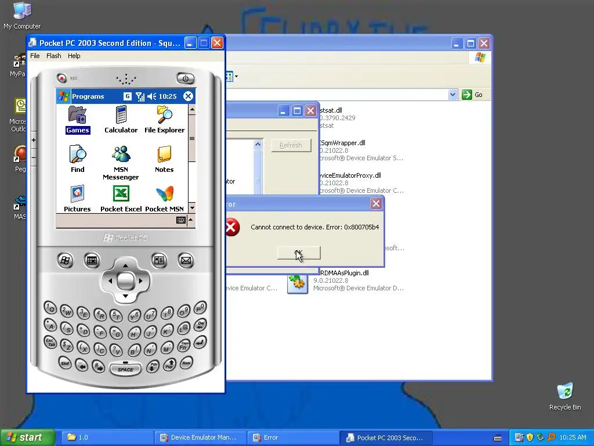
Task: Tap the speaker volume icon on Pocket PC
Action: (x=151, y=96)
